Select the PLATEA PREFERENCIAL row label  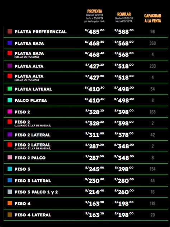point(41,32)
